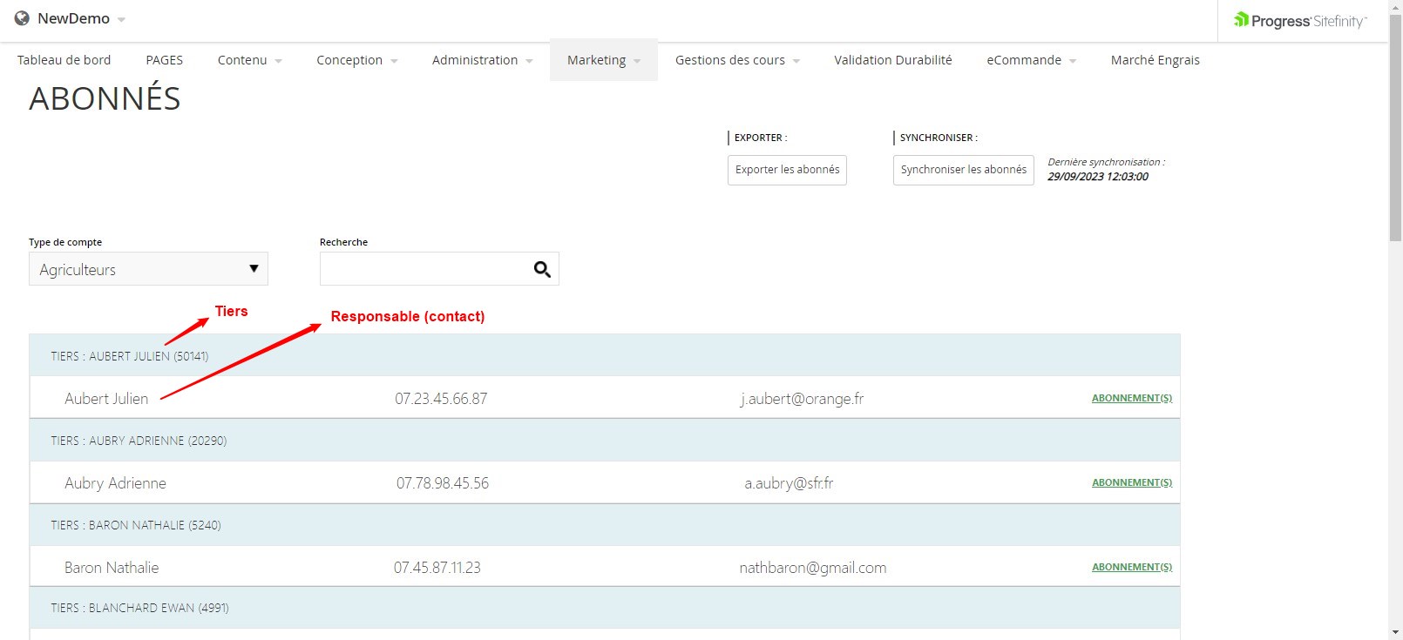
Task: Click Exporter les abonnés button
Action: pyautogui.click(x=787, y=170)
